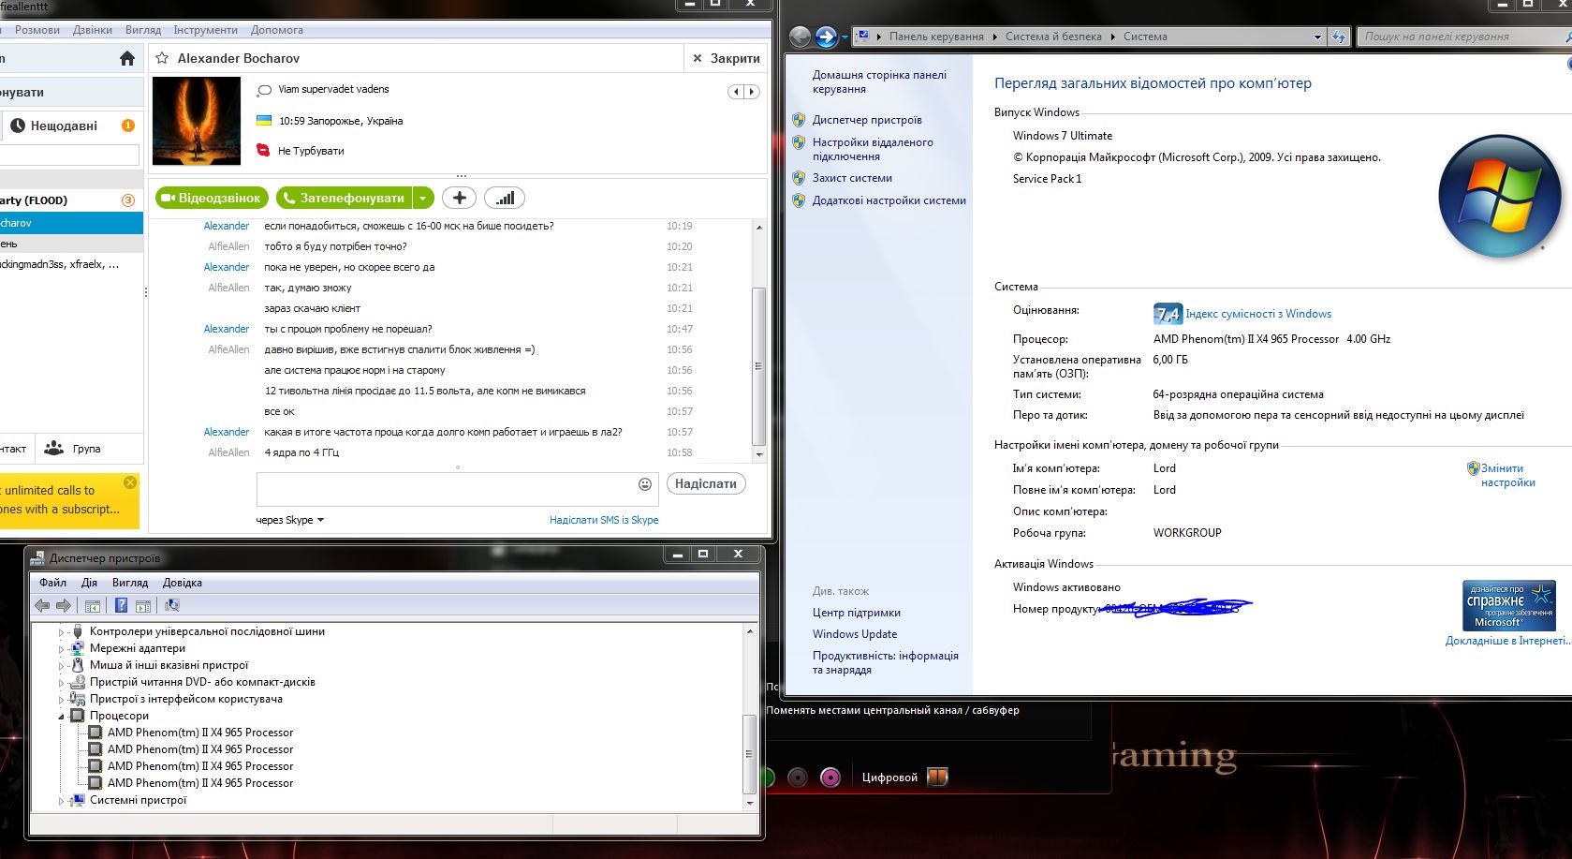Open 'Додаткові настройки системи' link
1572x859 pixels.
(889, 200)
